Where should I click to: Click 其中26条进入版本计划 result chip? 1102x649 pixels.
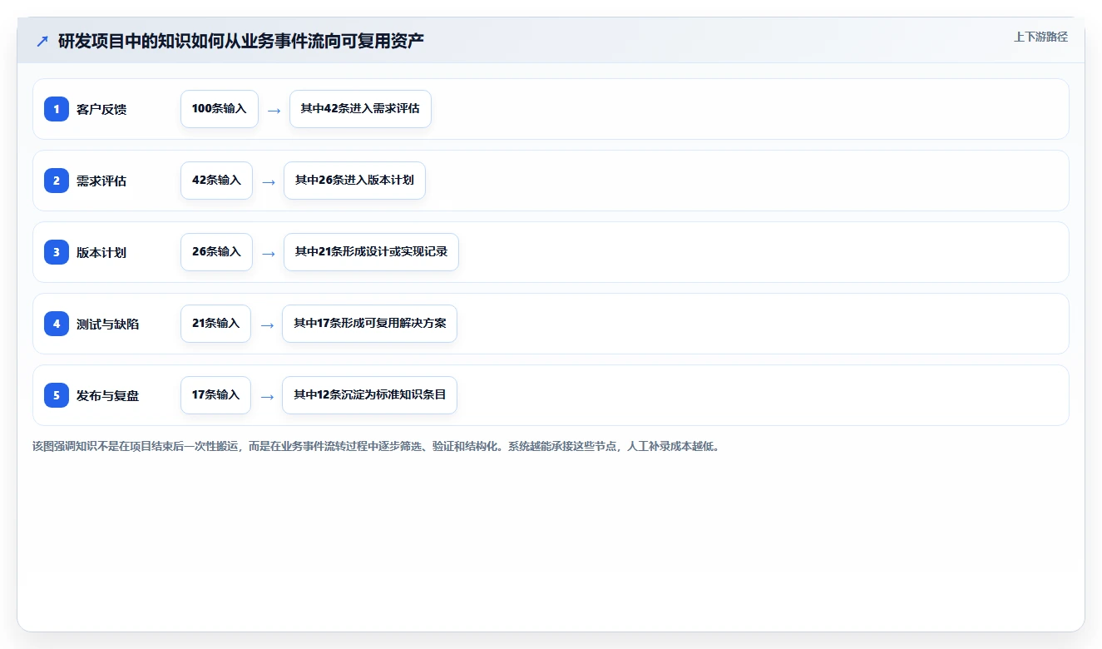[354, 181]
